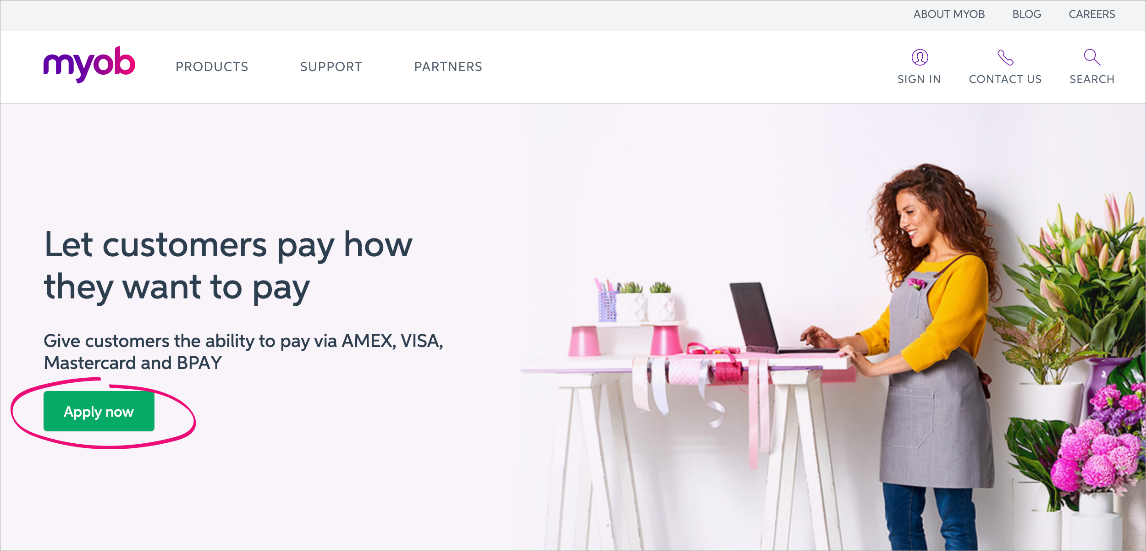The height and width of the screenshot is (551, 1146).
Task: Click the user profile sign-in icon
Action: coord(920,57)
